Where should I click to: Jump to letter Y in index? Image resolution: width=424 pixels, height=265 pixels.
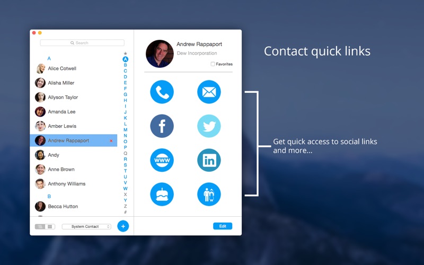pyautogui.click(x=125, y=200)
